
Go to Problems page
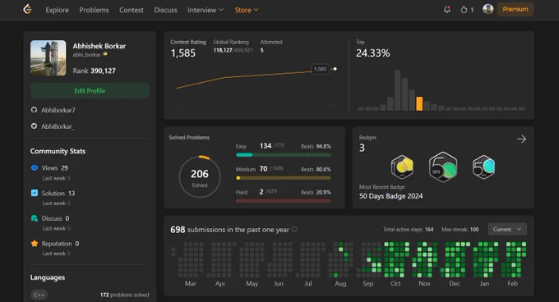94,10
